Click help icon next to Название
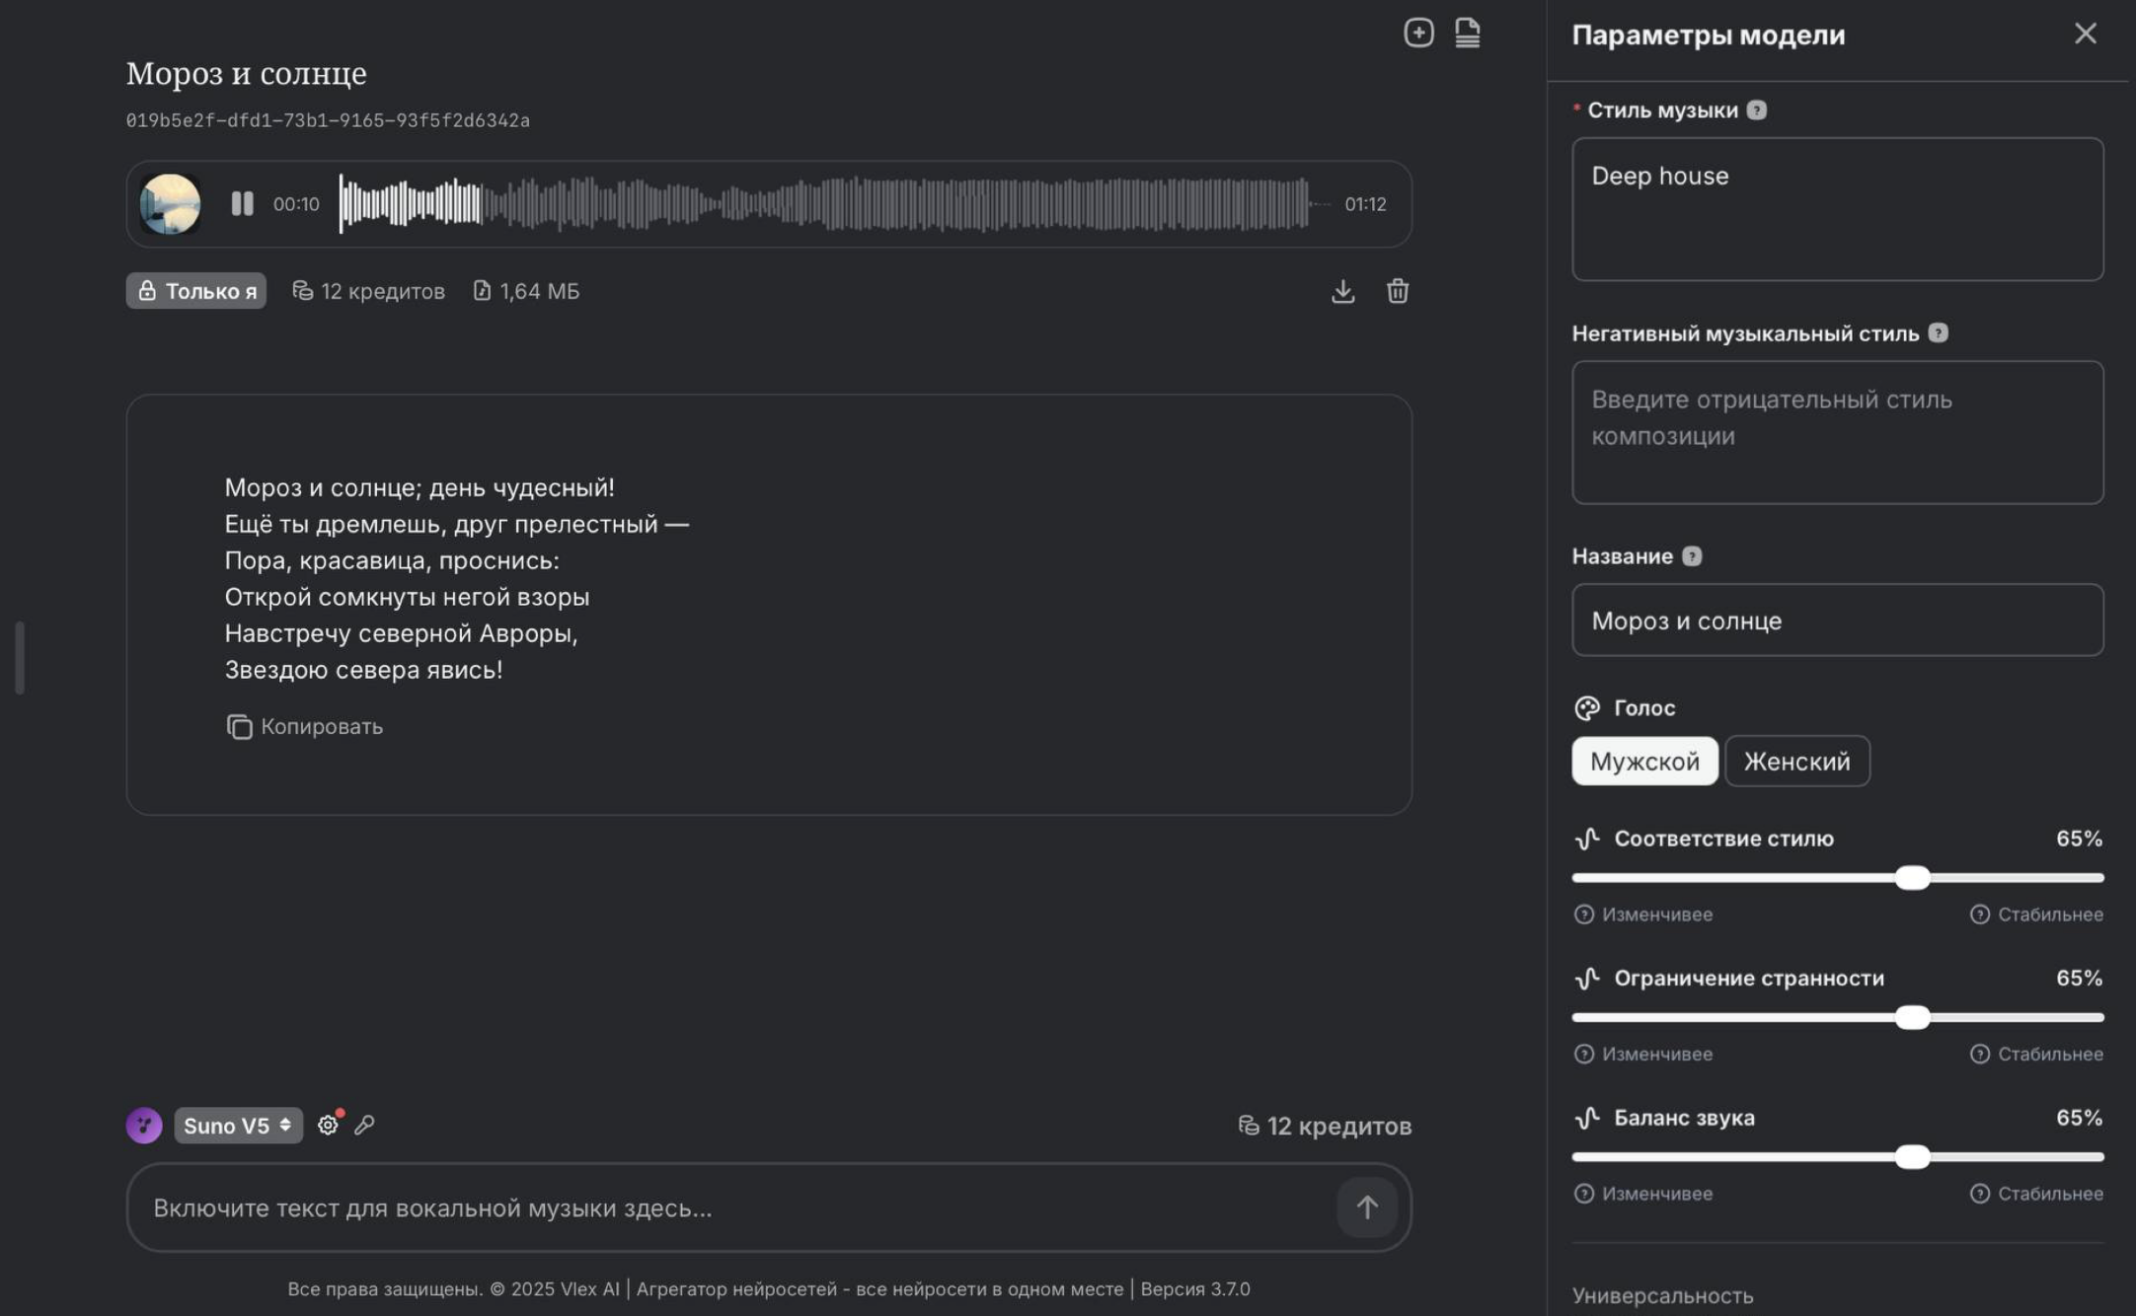The width and height of the screenshot is (2136, 1316). tap(1691, 556)
